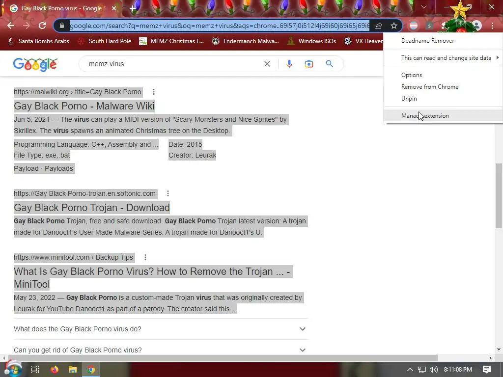Open the Chrome three-dot menu

point(492,26)
